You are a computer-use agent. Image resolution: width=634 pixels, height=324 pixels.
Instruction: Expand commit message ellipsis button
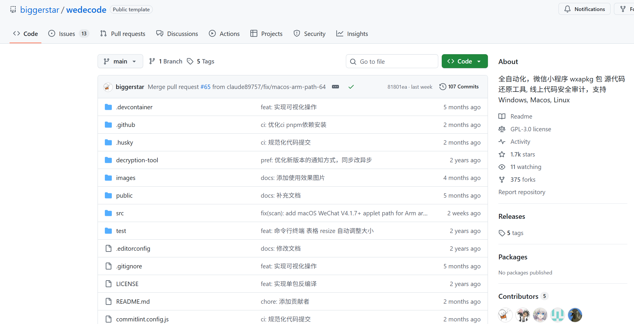click(x=335, y=87)
